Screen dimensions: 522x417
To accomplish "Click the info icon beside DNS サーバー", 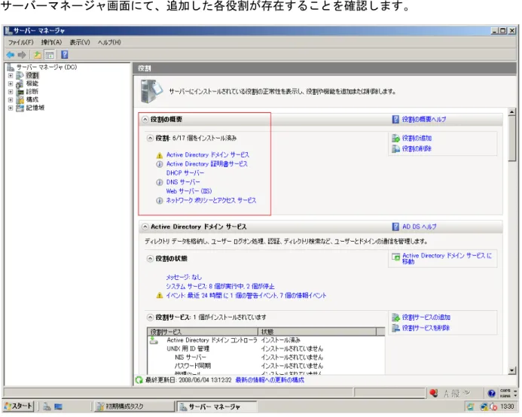I will [160, 182].
